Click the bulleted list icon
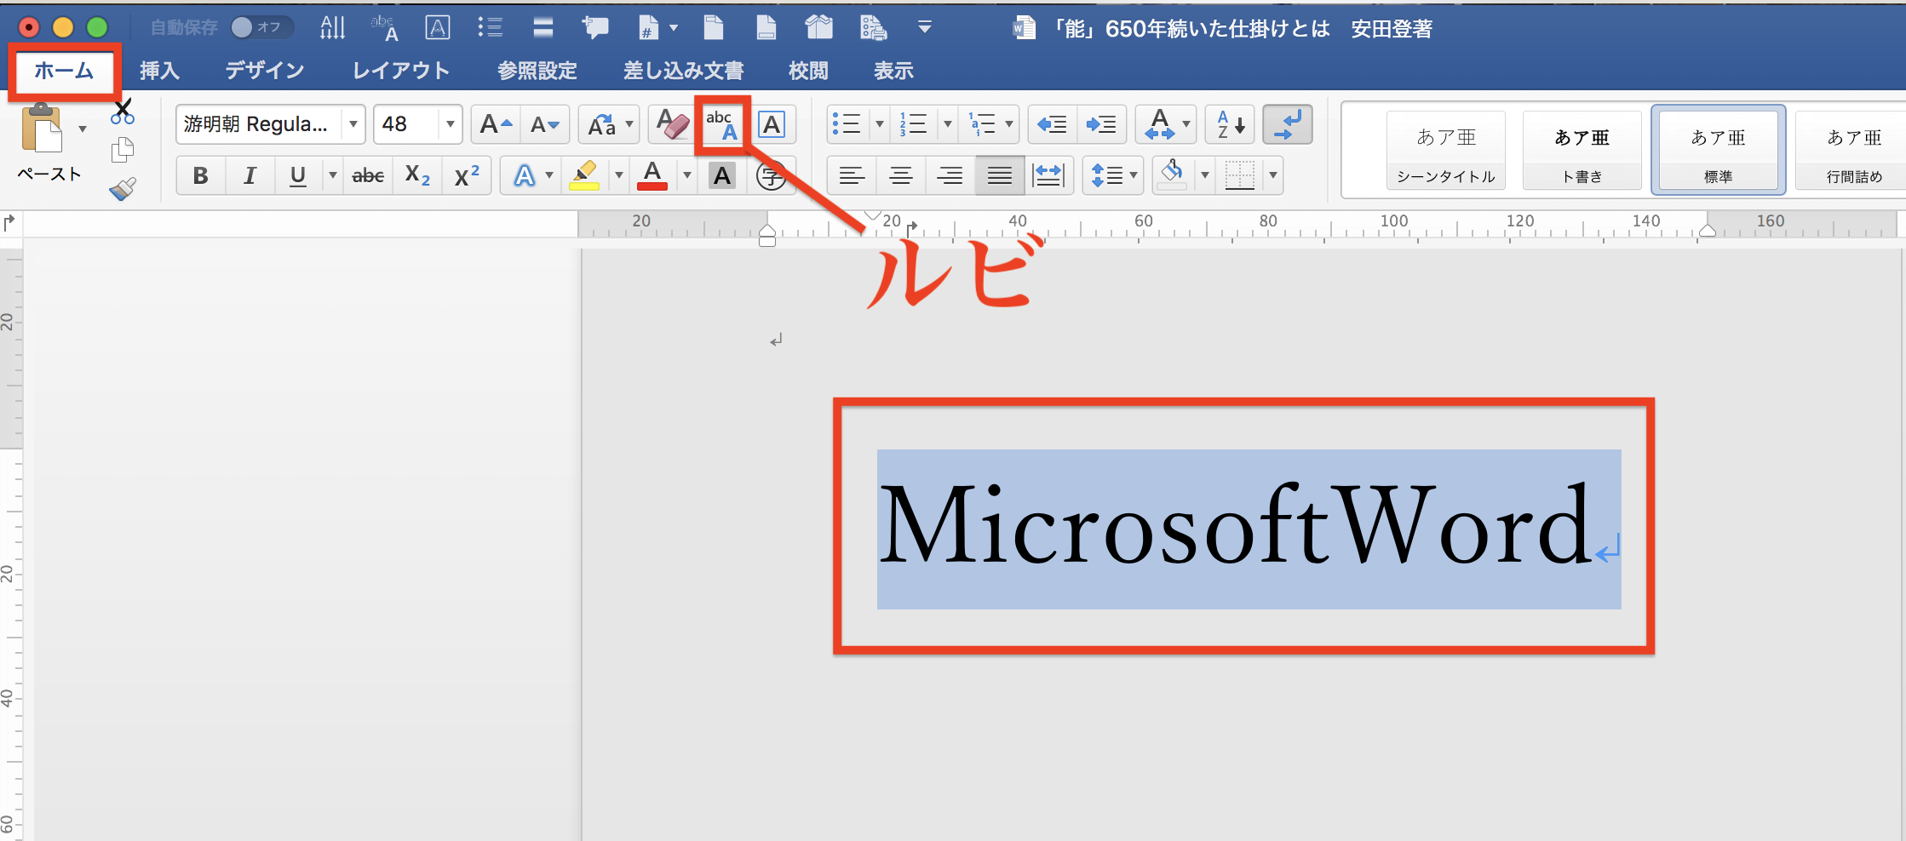The height and width of the screenshot is (841, 1906). 847,125
